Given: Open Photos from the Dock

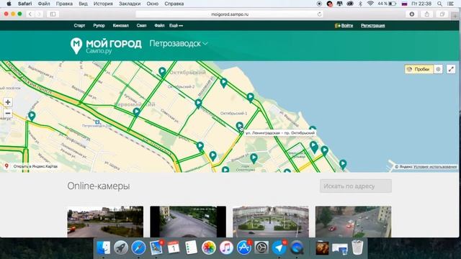Looking at the screenshot, I should 209,247.
